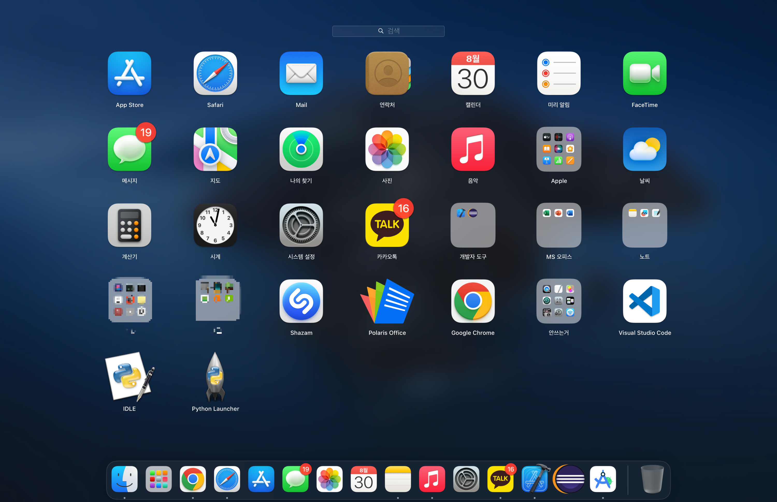The width and height of the screenshot is (777, 502).
Task: Click Xcode icon in the Dock
Action: click(534, 479)
